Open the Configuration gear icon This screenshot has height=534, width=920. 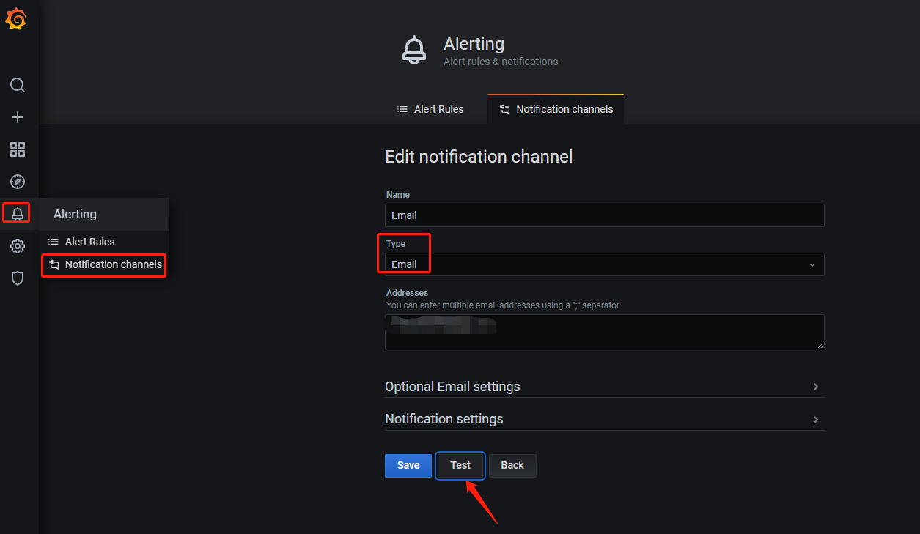[x=18, y=246]
